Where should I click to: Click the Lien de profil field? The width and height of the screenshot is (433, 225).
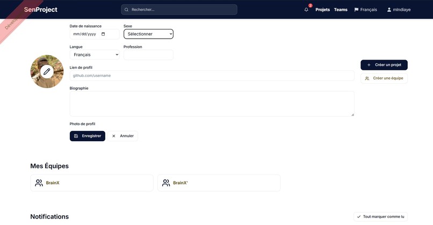pyautogui.click(x=212, y=76)
